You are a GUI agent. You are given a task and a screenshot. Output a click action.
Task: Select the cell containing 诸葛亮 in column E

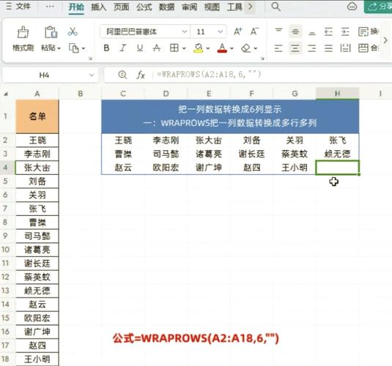209,154
